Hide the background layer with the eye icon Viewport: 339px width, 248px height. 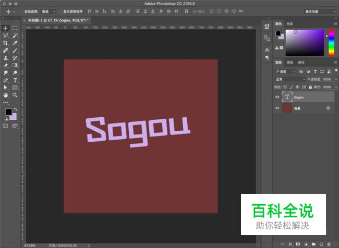277,108
